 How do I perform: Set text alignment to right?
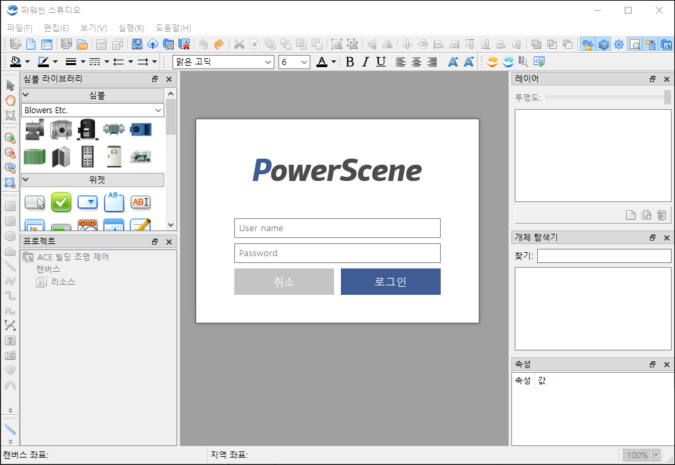[x=432, y=62]
